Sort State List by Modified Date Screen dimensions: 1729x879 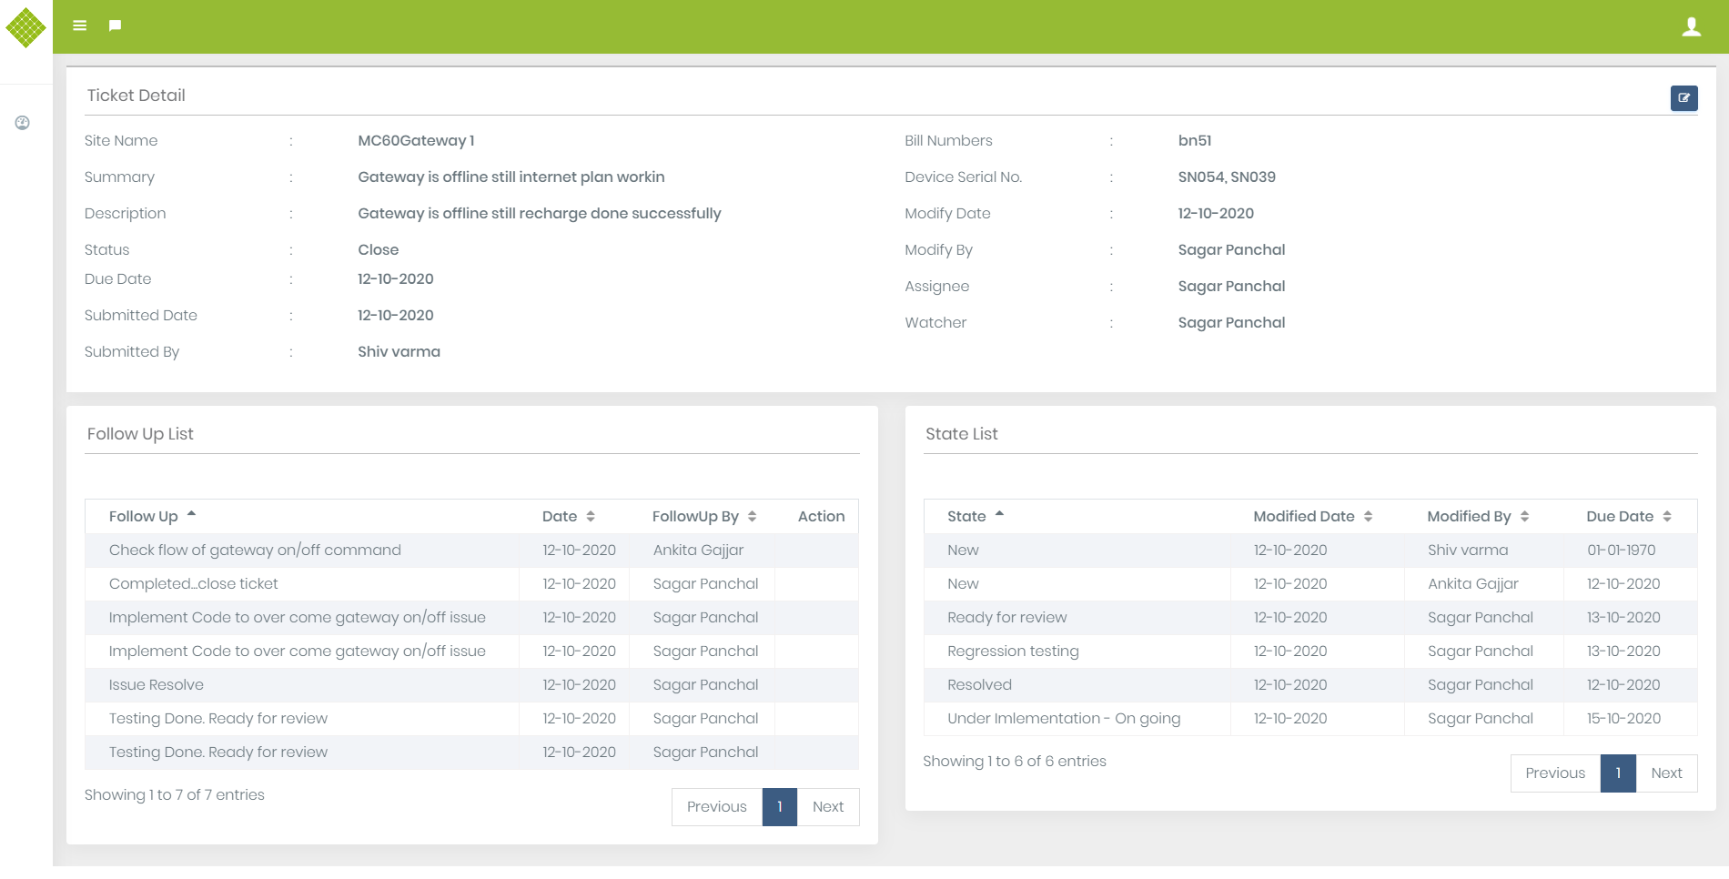click(x=1312, y=517)
